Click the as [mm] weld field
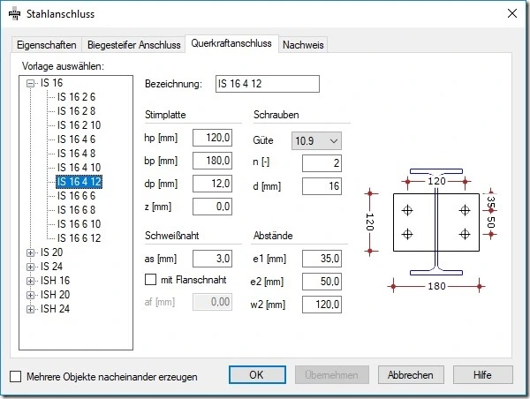The image size is (530, 399). tap(212, 259)
